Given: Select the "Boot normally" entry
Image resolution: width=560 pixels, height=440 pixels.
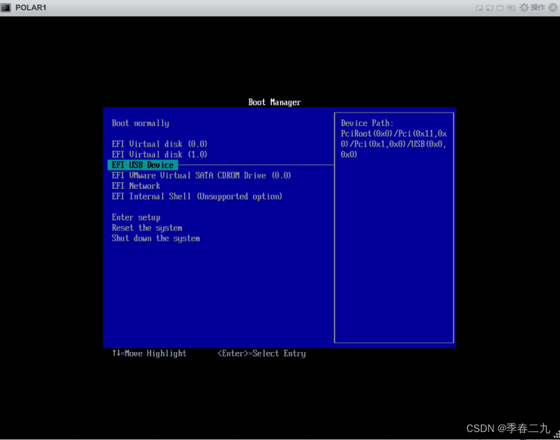Looking at the screenshot, I should [x=141, y=123].
